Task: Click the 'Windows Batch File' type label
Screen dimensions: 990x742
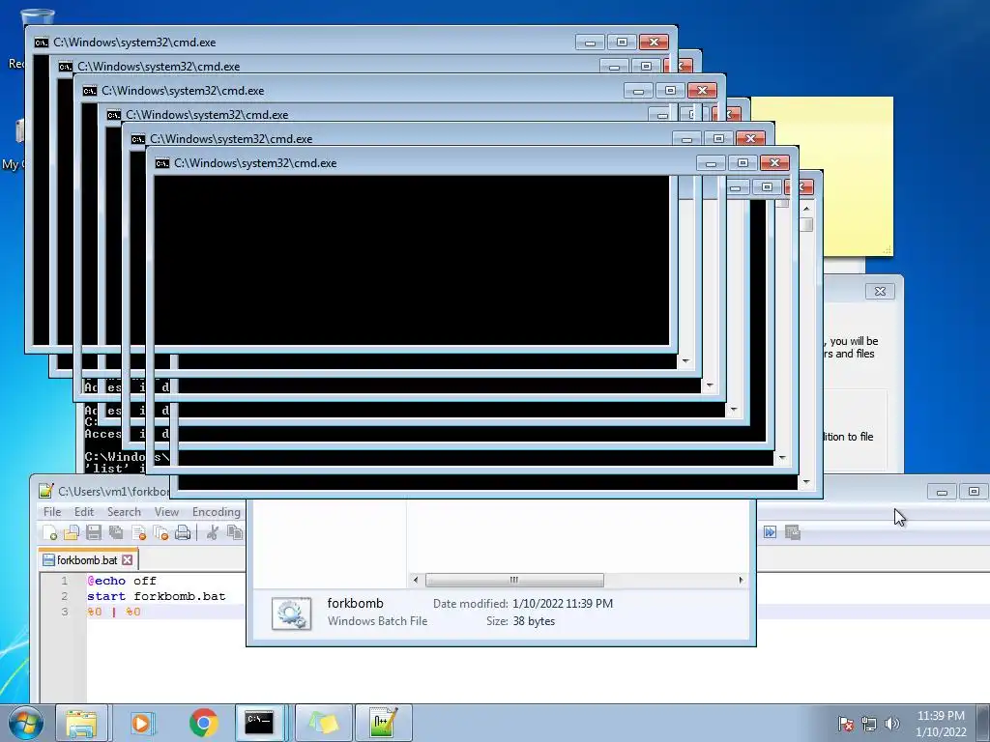Action: pyautogui.click(x=377, y=621)
